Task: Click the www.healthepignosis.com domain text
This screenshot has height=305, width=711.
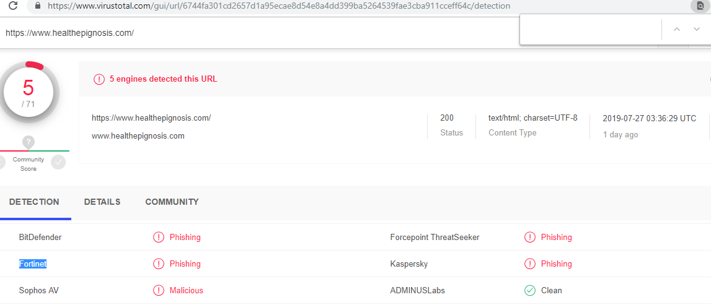Action: coord(138,135)
